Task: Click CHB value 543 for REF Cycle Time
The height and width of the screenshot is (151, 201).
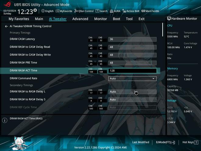Action: (101, 109)
